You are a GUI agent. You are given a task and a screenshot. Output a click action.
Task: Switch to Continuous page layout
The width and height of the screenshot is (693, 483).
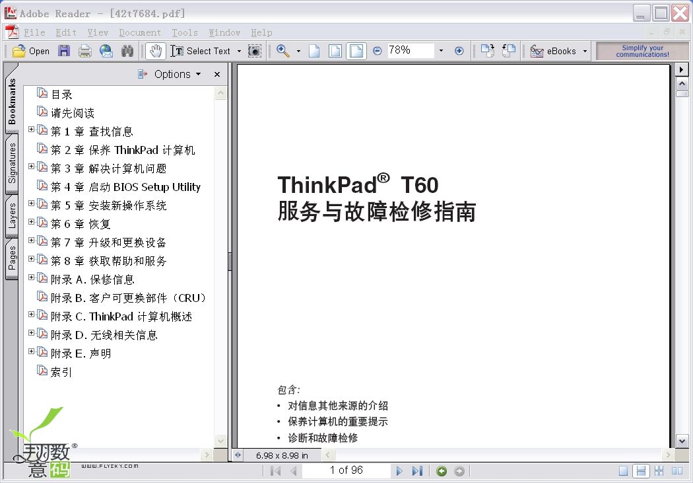coord(641,471)
